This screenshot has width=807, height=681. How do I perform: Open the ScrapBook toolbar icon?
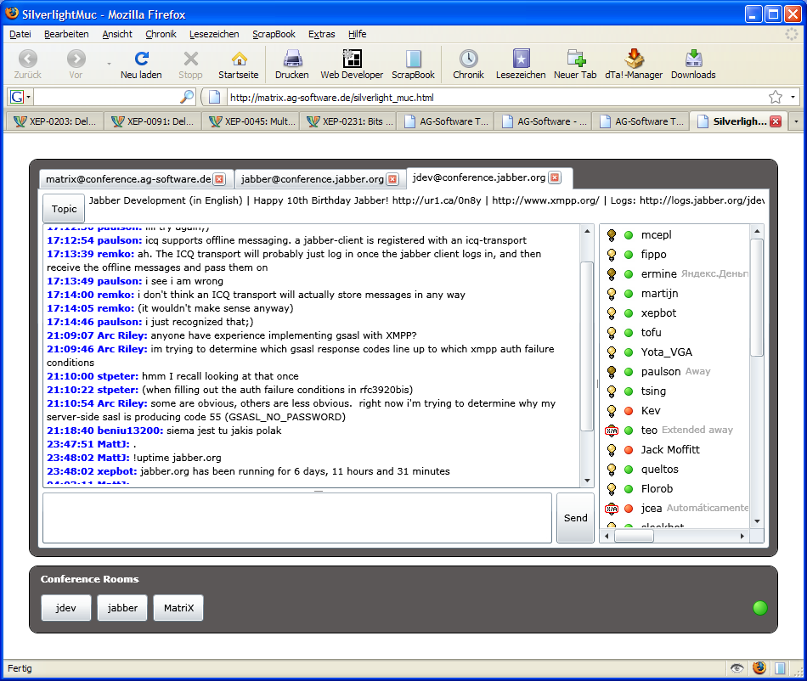pyautogui.click(x=413, y=59)
